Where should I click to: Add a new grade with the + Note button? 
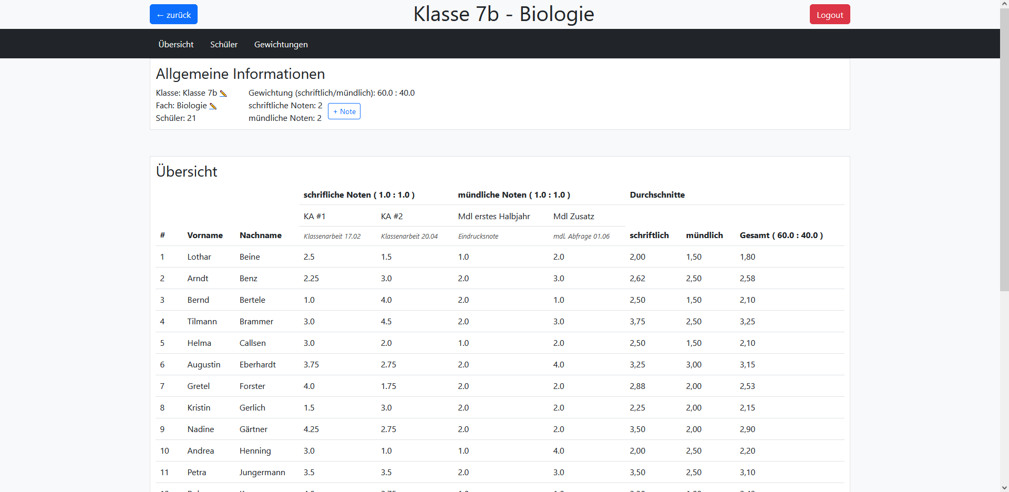[x=344, y=111]
